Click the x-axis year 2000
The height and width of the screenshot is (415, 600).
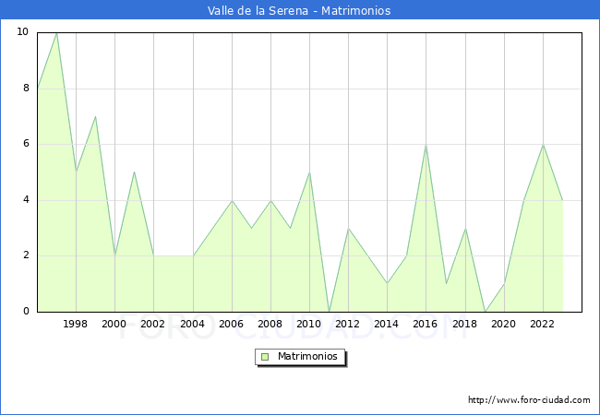(x=114, y=324)
